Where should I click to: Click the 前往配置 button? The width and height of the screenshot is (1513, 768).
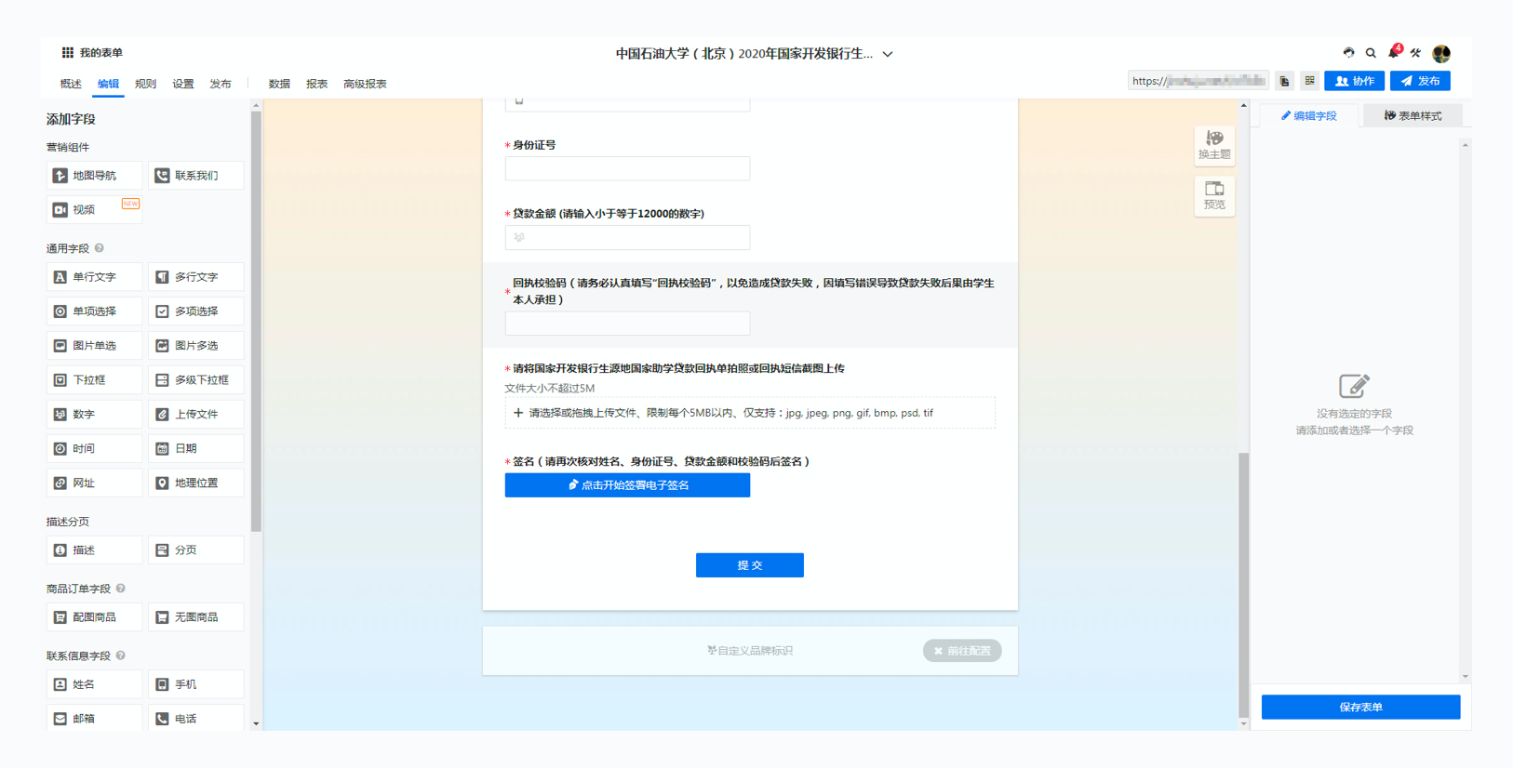962,651
